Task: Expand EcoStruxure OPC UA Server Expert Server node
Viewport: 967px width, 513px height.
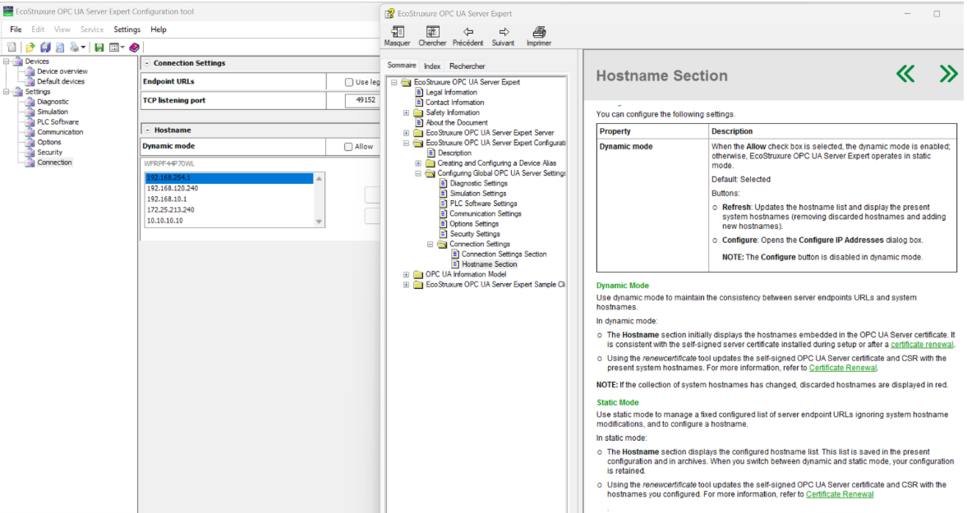Action: 406,133
